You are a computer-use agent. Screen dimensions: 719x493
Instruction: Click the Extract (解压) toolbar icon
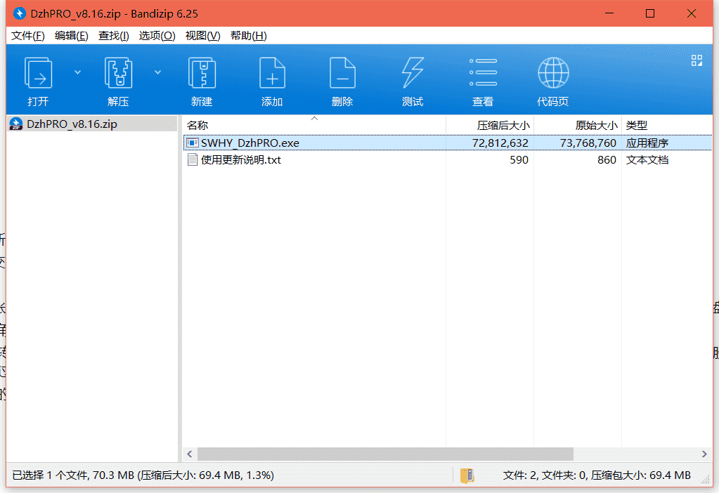tap(118, 73)
